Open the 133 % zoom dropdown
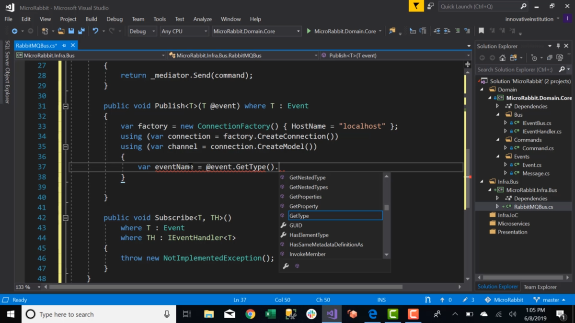This screenshot has width=575, height=323. [28, 287]
